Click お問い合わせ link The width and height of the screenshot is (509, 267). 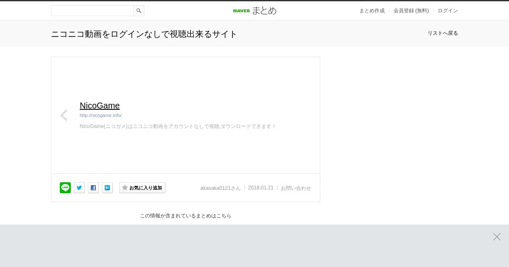click(296, 188)
